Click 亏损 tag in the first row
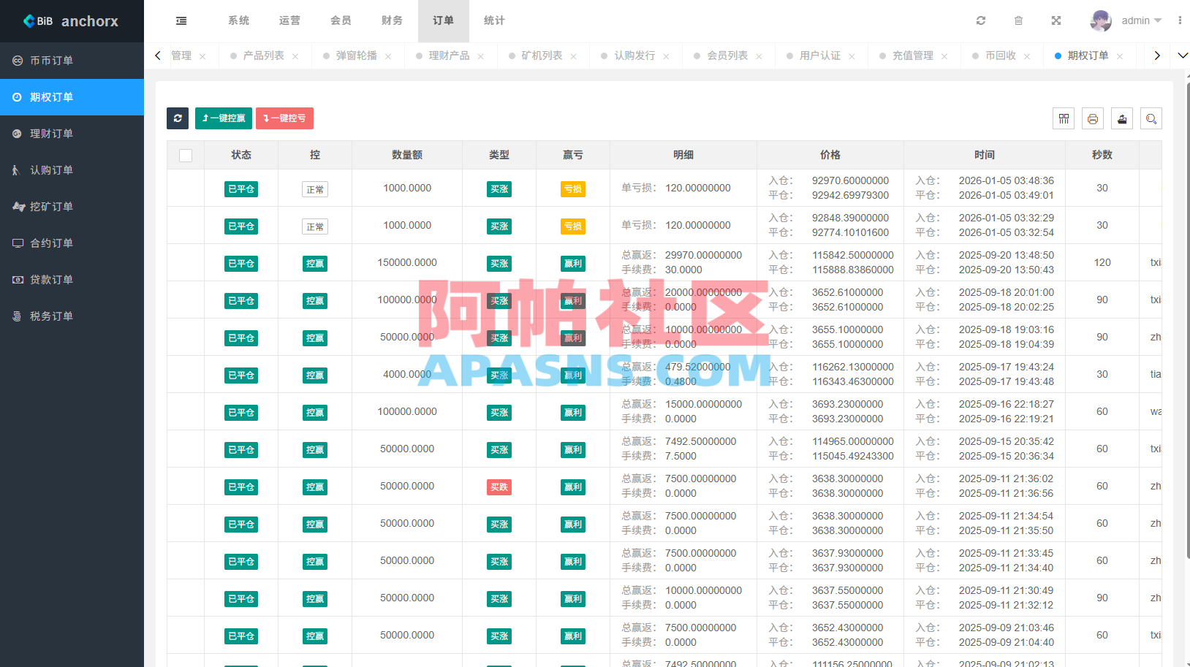 point(573,189)
